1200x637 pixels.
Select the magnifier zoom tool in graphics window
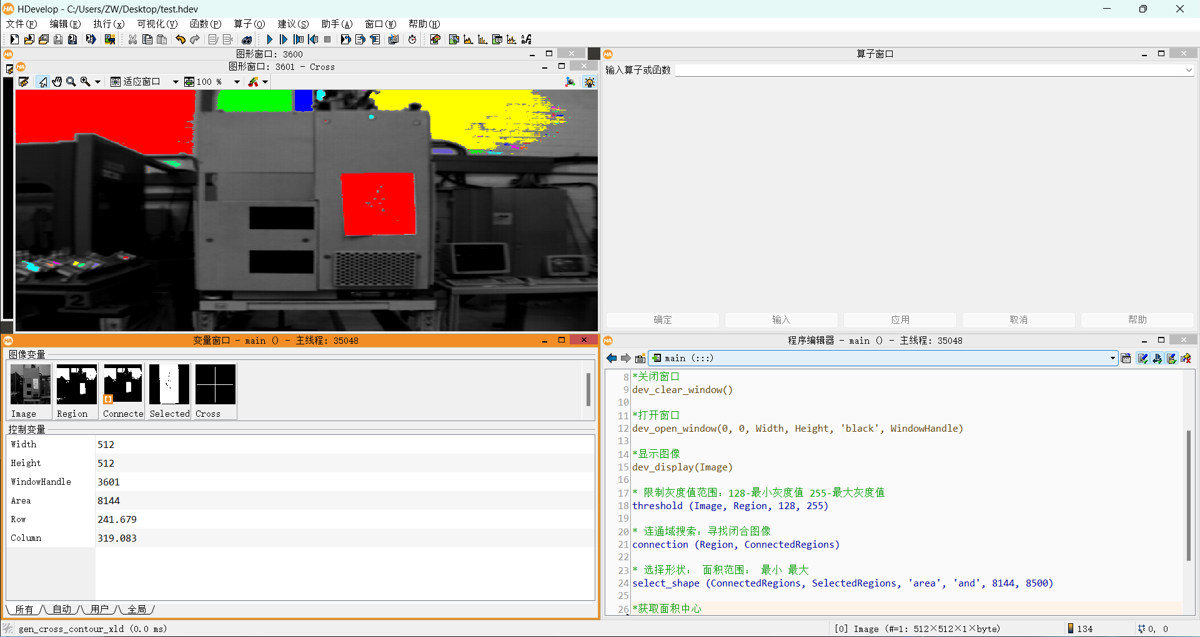tap(71, 82)
